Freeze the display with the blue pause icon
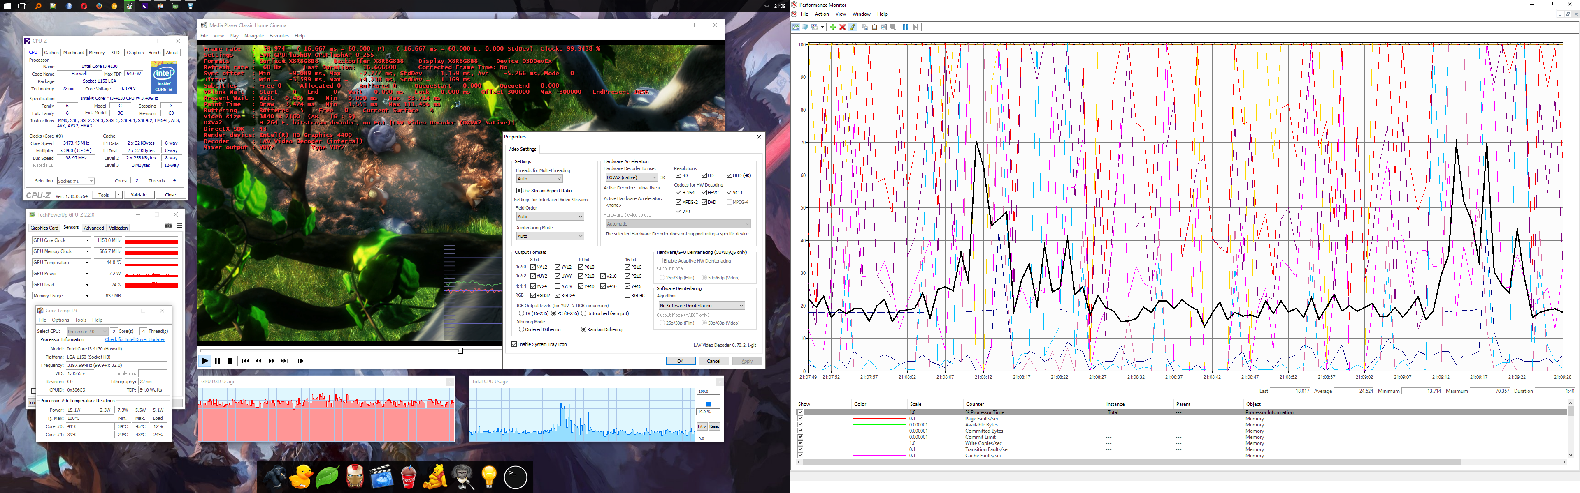 [906, 27]
